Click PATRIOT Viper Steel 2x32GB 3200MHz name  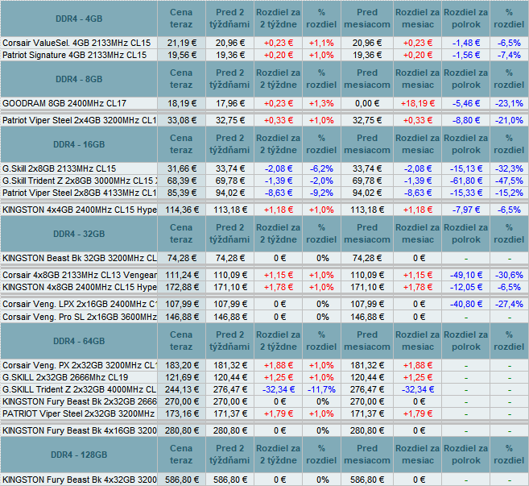pyautogui.click(x=78, y=413)
